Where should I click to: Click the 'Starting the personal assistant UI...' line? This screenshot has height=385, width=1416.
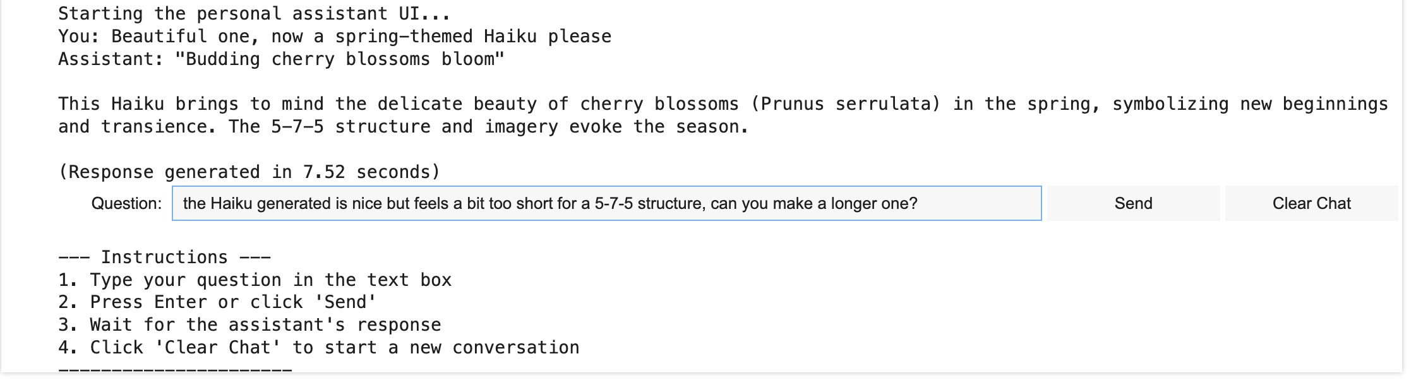tap(254, 13)
